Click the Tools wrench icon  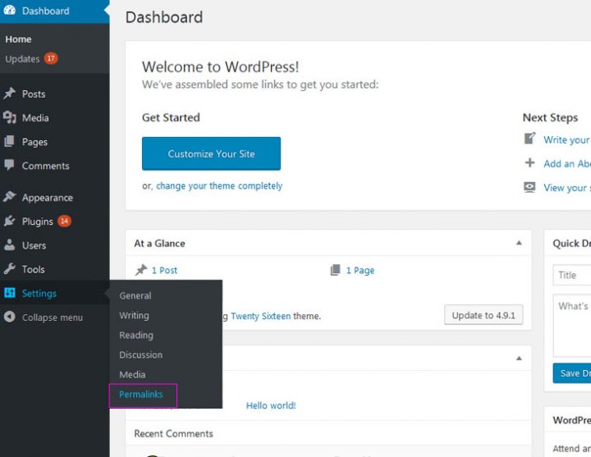coord(9,268)
